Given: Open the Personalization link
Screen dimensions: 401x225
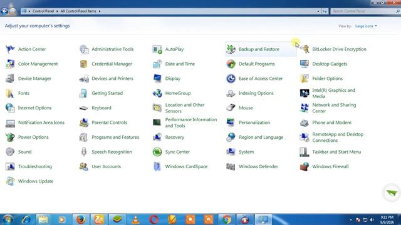Looking at the screenshot, I should click(x=254, y=122).
